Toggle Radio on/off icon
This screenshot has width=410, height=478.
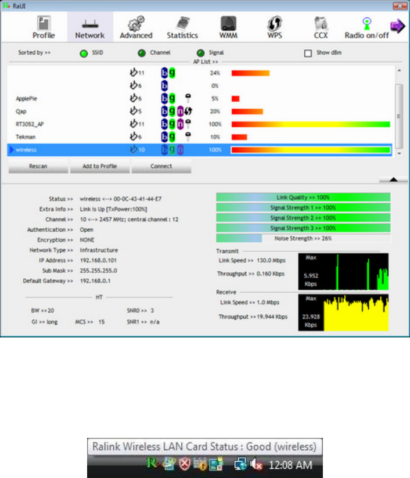[367, 24]
